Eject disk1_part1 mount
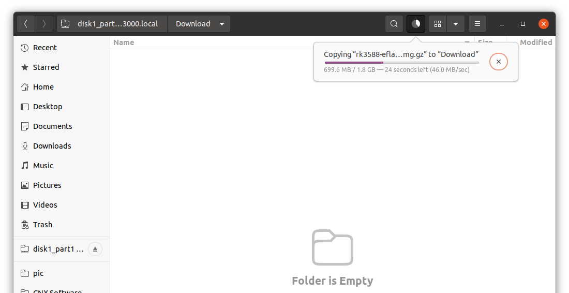The width and height of the screenshot is (569, 293). pos(95,249)
